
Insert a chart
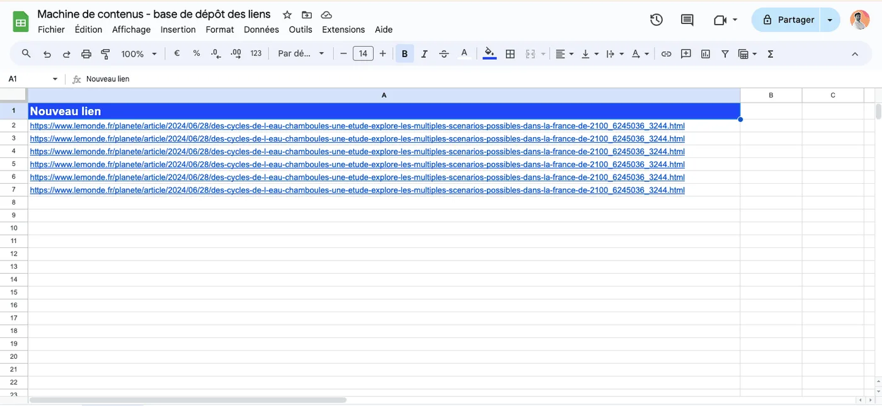(x=706, y=54)
